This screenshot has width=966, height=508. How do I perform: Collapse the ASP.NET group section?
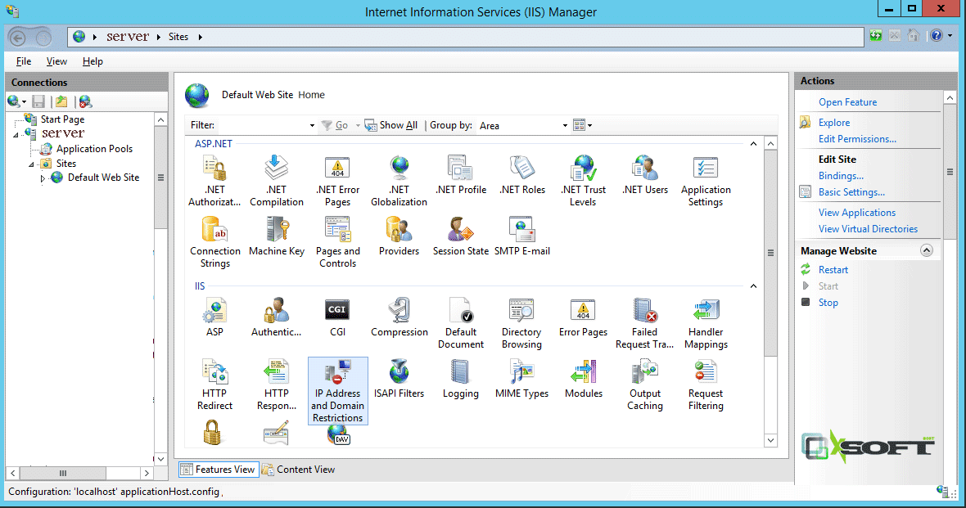coord(753,143)
